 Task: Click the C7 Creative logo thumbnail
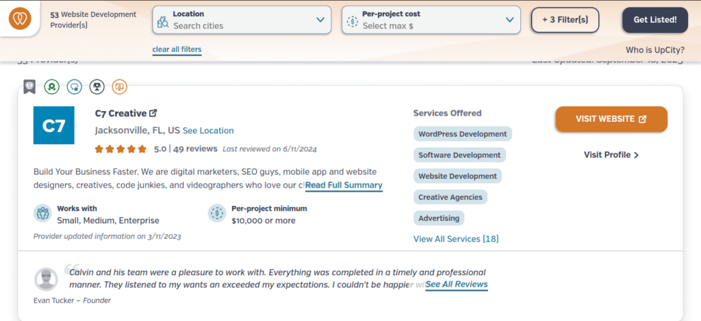coord(53,126)
